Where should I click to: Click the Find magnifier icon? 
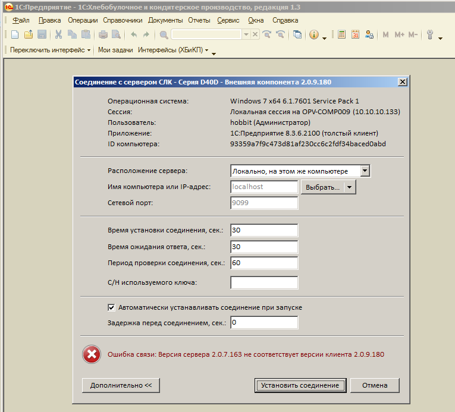tap(164, 35)
